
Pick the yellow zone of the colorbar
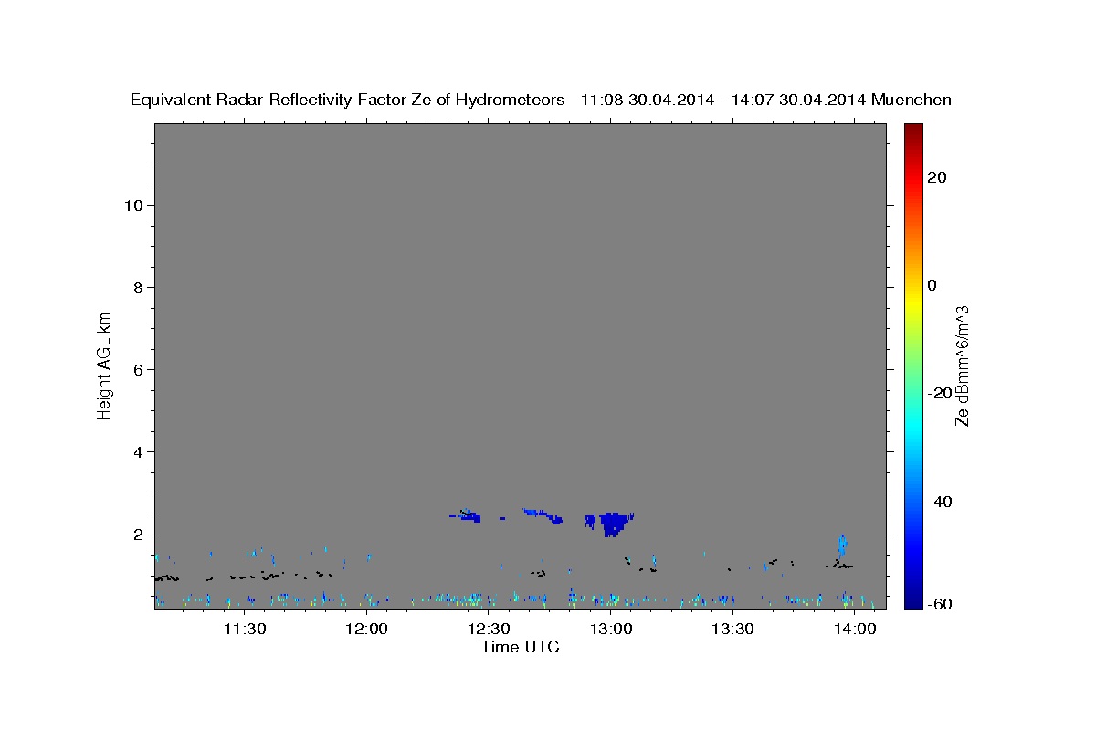(912, 302)
